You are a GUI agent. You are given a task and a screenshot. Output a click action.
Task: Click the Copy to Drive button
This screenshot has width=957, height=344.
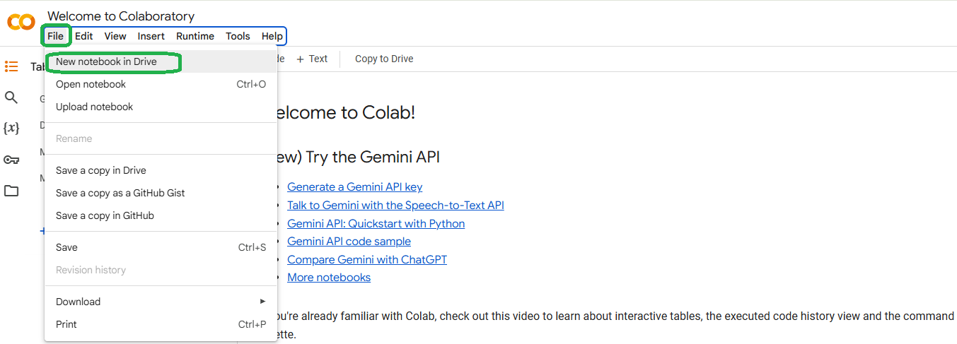pos(384,59)
